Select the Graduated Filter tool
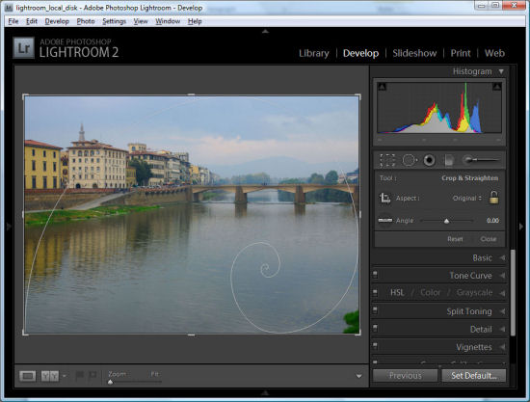 [449, 160]
